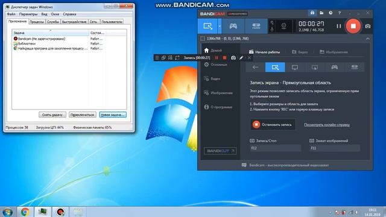Open Видео settings in Bandicam left sidebar
The image size is (386, 217).
[212, 79]
